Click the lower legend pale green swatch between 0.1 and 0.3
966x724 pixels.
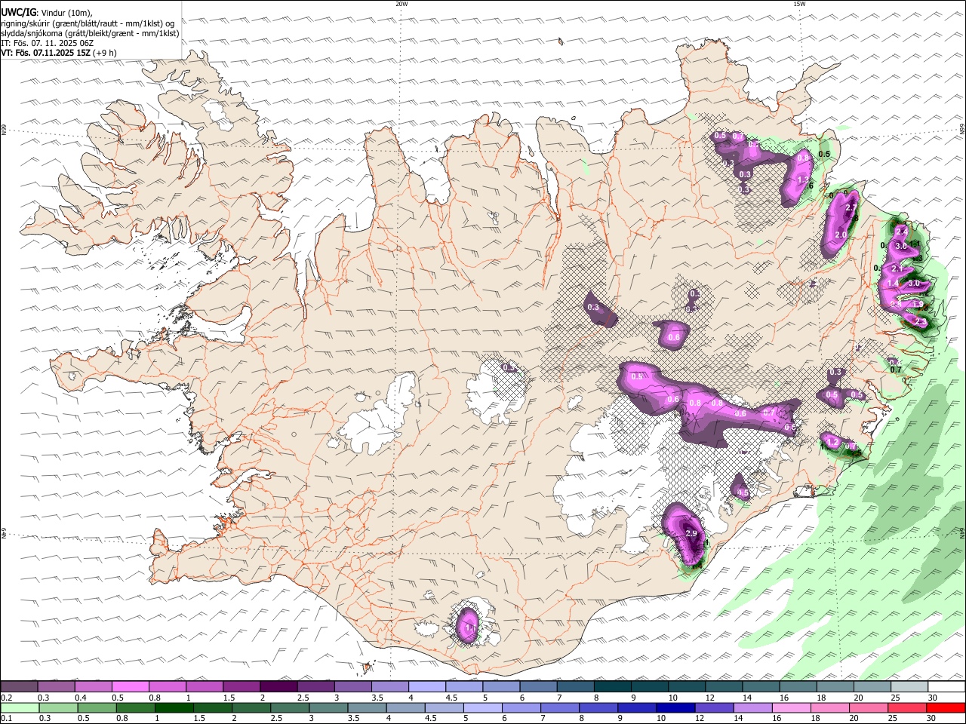coord(19,708)
